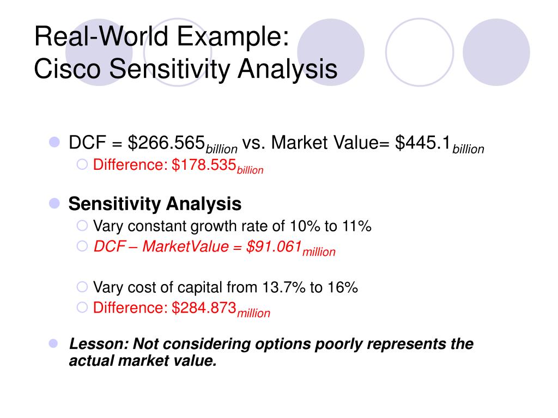Click the hollow bullet before 'Vary constant growth rate'
The image size is (558, 418).
click(82, 225)
